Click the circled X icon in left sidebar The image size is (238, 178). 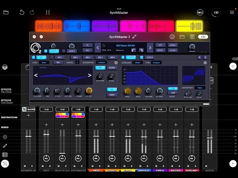(5, 137)
